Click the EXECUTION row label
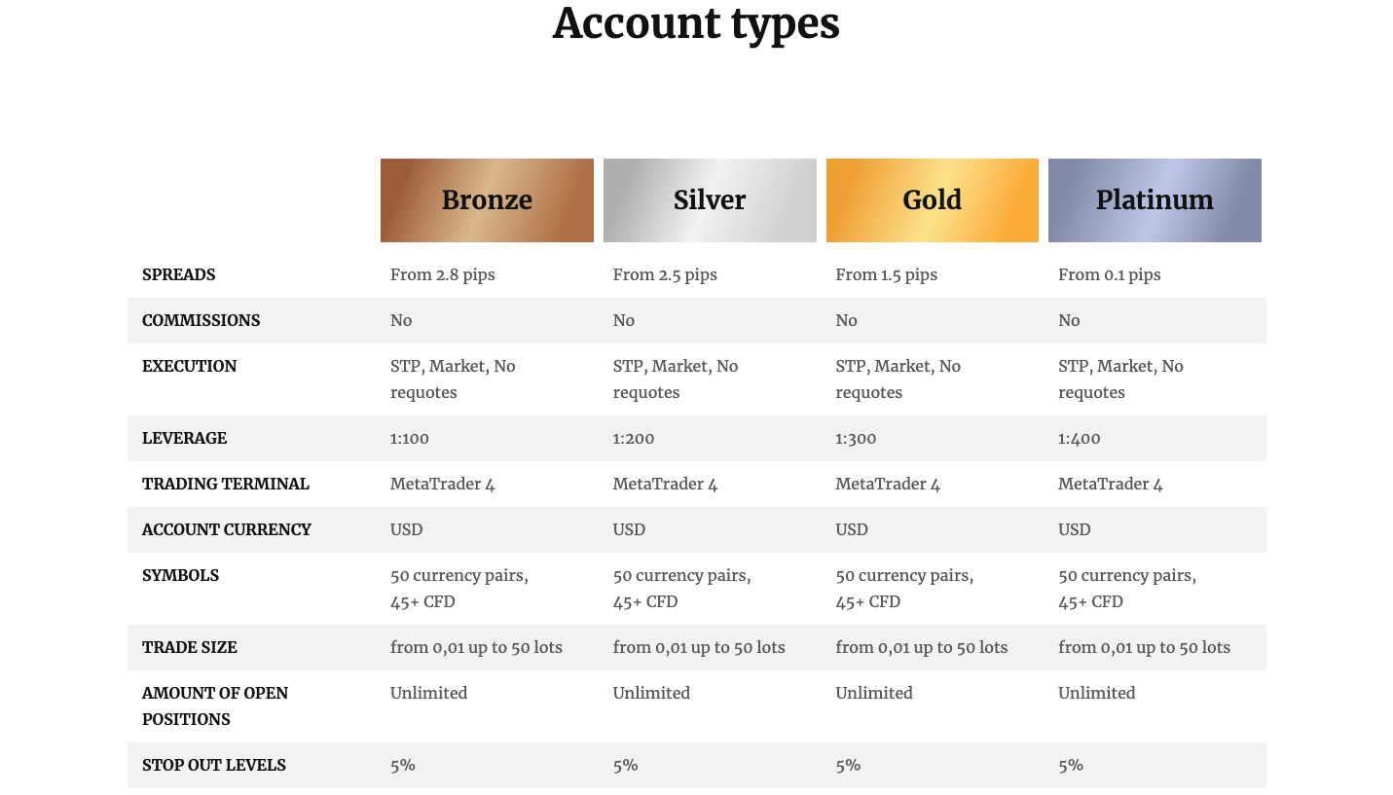The width and height of the screenshot is (1393, 795). pyautogui.click(x=190, y=366)
